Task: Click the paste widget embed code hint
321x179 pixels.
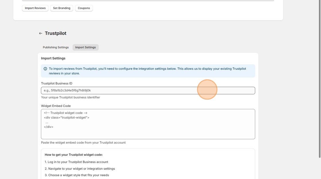Action: pos(83,143)
